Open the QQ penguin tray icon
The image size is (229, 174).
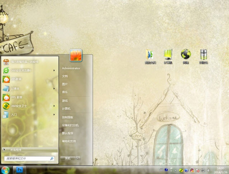pyautogui.click(x=192, y=170)
